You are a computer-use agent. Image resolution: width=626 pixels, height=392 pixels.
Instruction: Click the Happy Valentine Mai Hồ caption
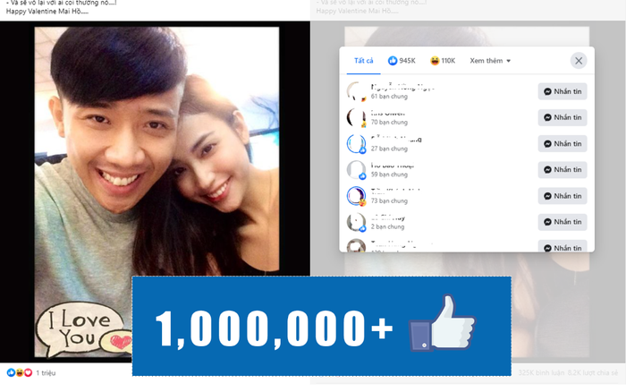coord(47,12)
